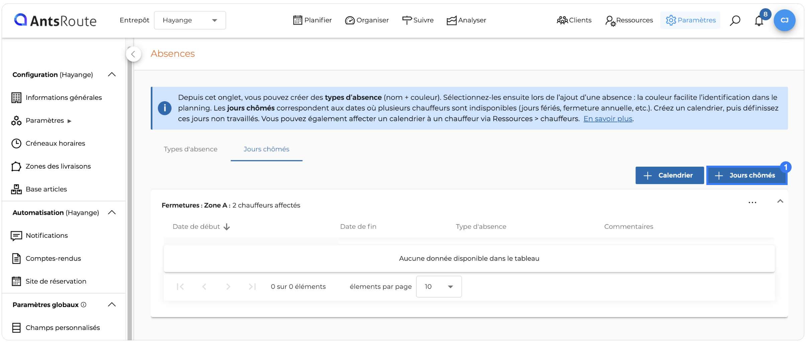
Task: Open the three-dots menu for Fermetures : Zone A
Action: (x=752, y=202)
